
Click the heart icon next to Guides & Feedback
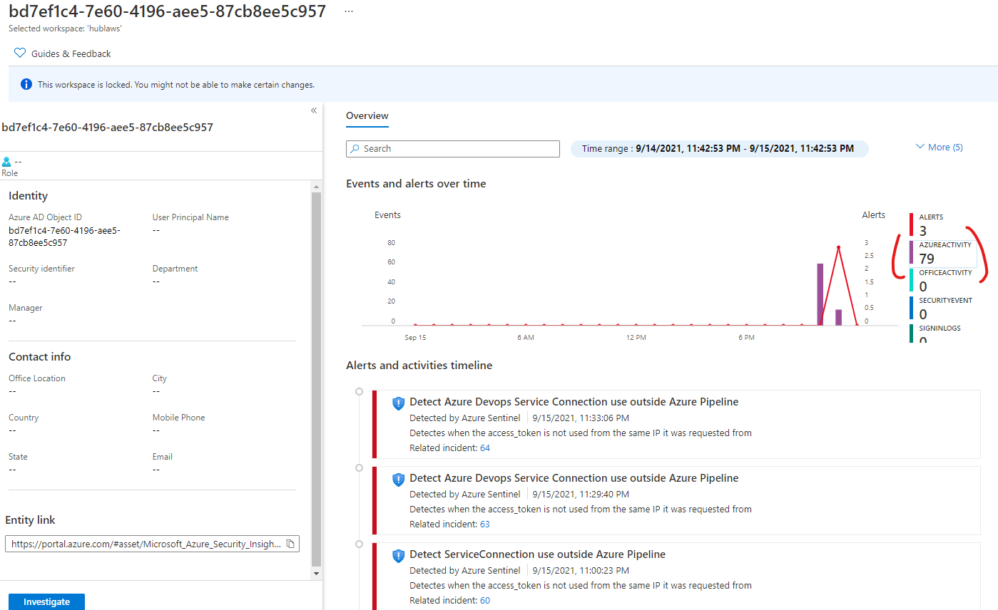[19, 52]
